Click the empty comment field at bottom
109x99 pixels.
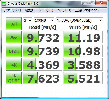54,90
